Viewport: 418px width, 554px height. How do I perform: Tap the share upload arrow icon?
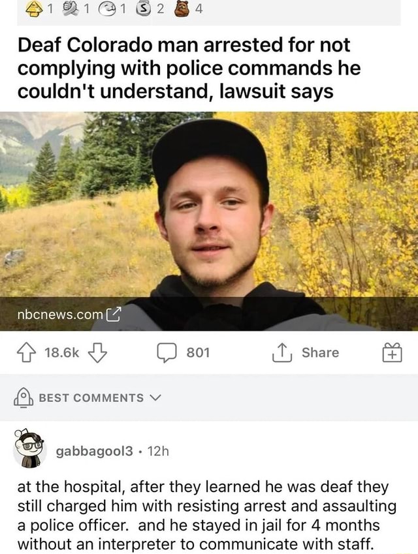[x=282, y=352]
